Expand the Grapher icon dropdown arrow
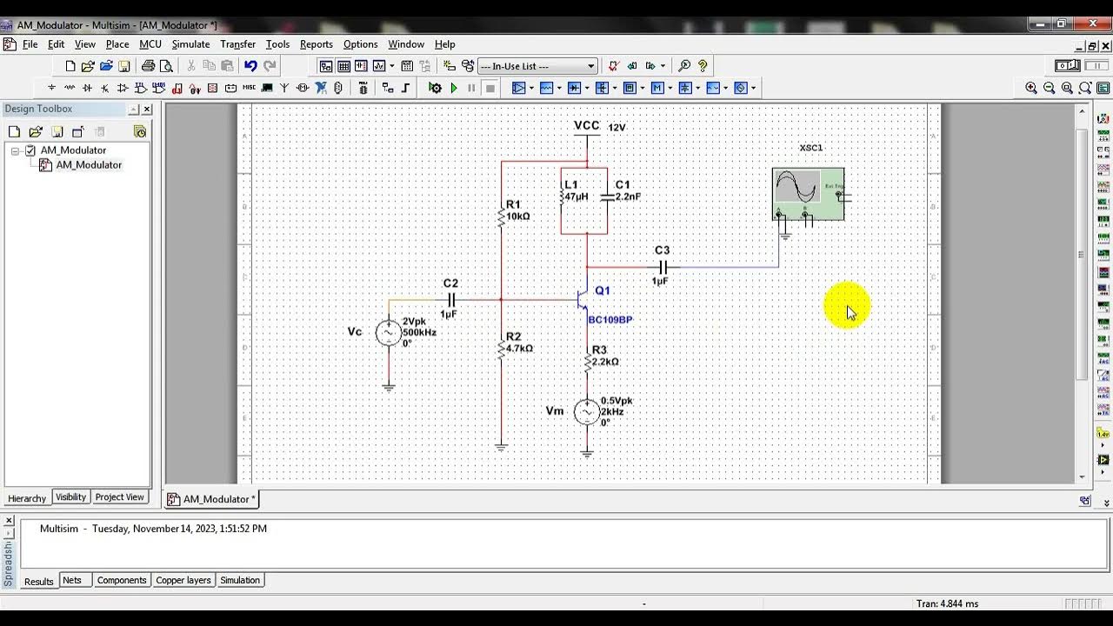The width and height of the screenshot is (1113, 626). [392, 66]
